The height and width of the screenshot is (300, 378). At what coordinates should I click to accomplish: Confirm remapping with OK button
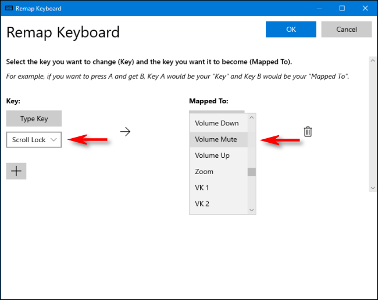click(x=291, y=30)
